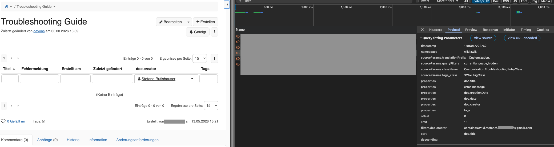Add a tag using the [+] link
Viewport: 554px width, 147px height.
[44, 122]
